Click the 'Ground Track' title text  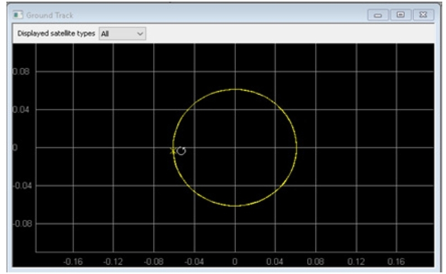click(x=50, y=16)
